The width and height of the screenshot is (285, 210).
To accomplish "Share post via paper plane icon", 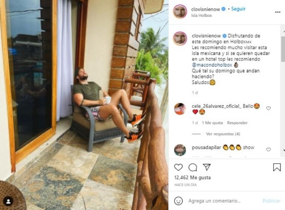I will [x=207, y=167].
